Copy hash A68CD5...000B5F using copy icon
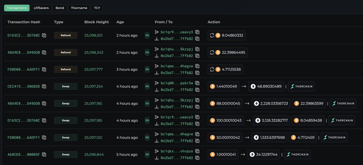Screen dimensions: 363x165 click(44, 155)
